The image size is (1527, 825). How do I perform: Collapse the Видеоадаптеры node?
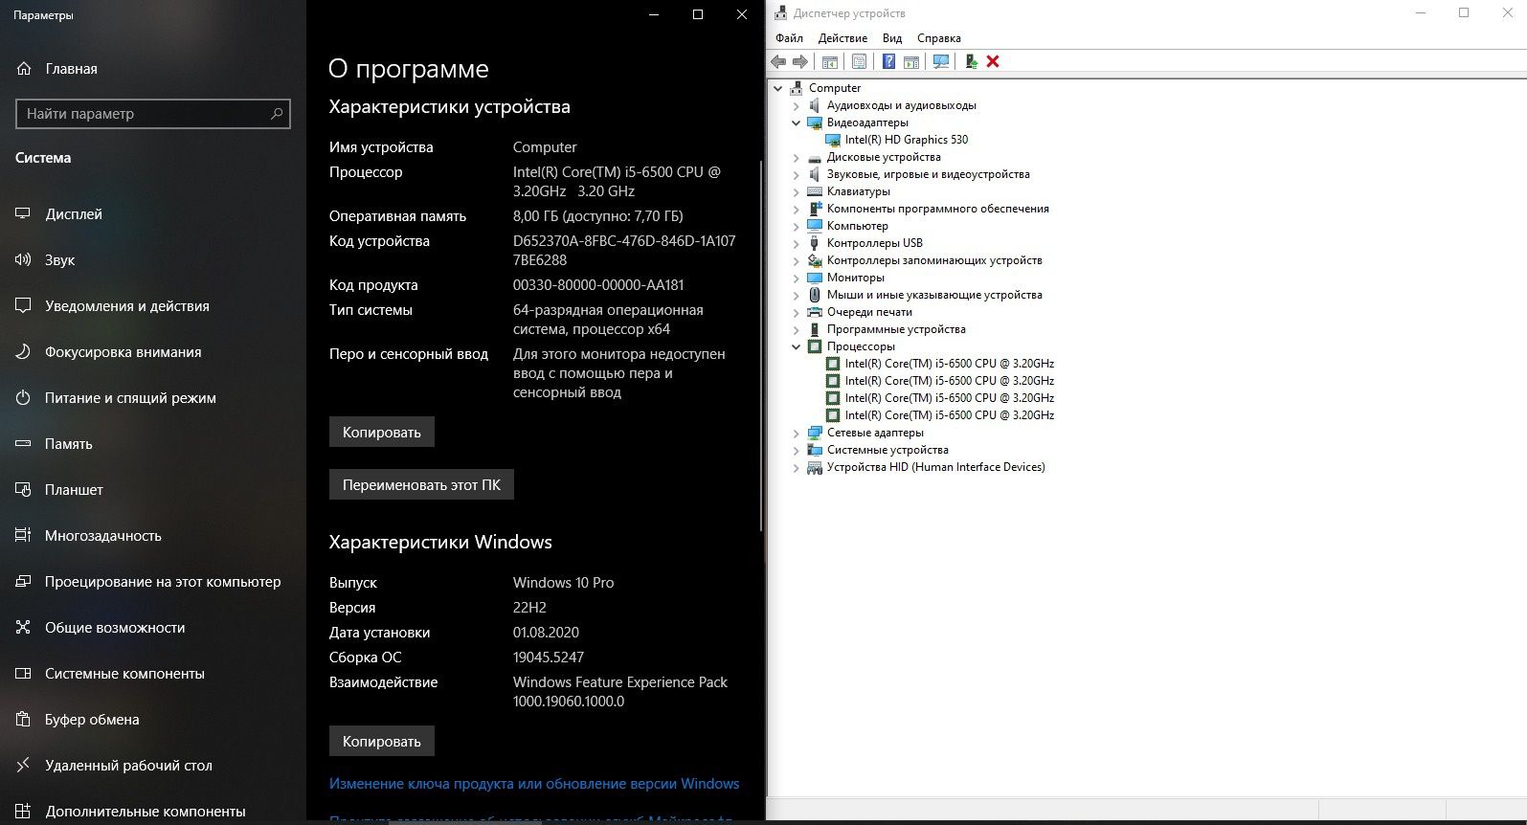796,123
